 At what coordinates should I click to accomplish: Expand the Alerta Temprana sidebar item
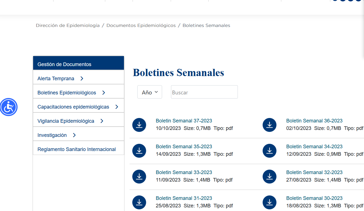pyautogui.click(x=82, y=79)
